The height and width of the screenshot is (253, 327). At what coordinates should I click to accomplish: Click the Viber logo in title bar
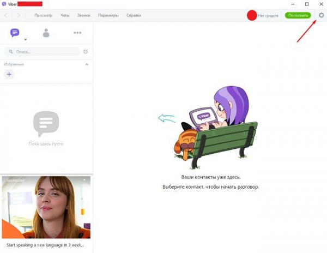(4, 4)
